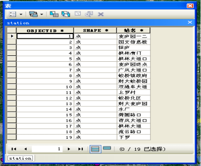
Task: Toggle Show selected records view
Action: [107, 148]
